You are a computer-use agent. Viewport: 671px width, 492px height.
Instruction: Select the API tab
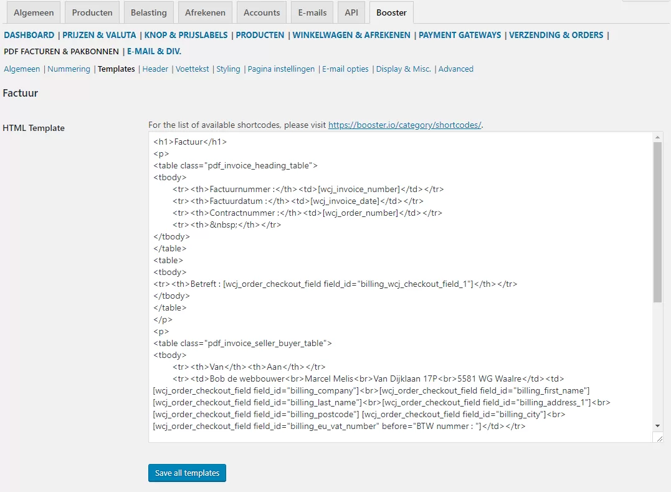[x=351, y=12]
